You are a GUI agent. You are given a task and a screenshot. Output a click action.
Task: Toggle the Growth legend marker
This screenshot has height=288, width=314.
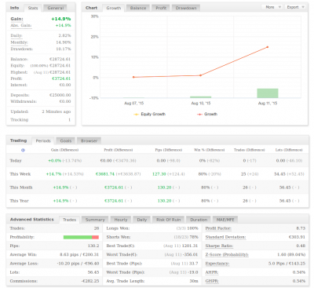[199, 115]
